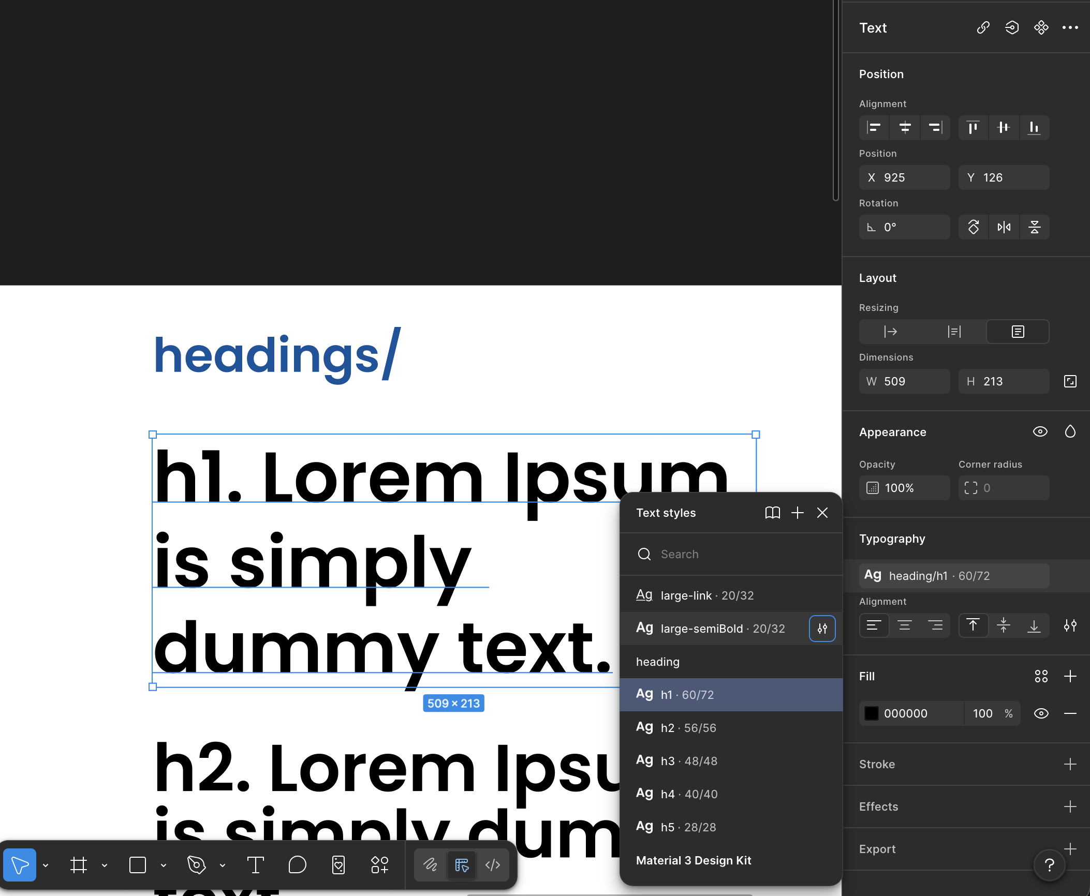Switch to Dev Mode with the code icon

(x=492, y=864)
